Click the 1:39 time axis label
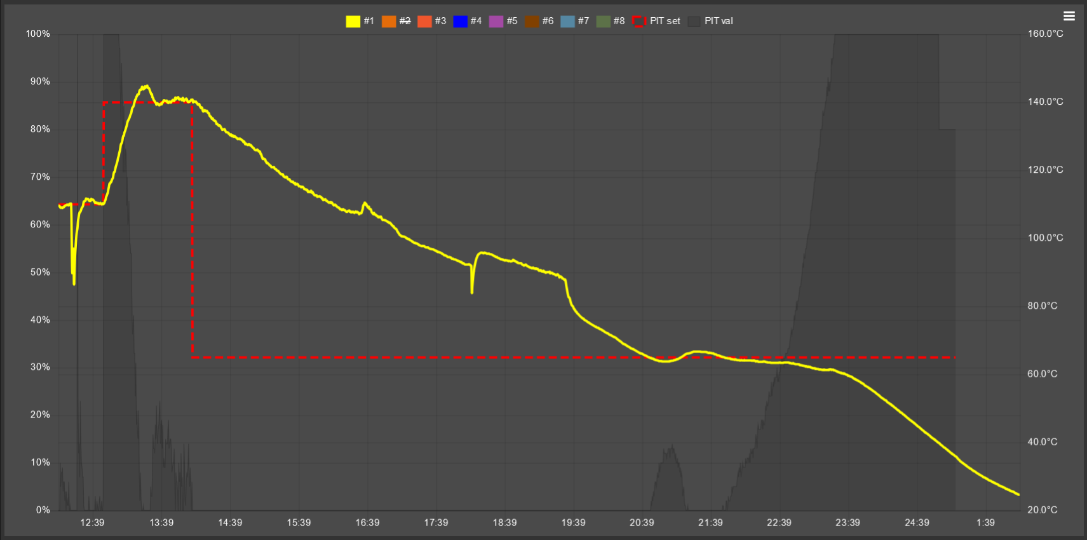Screen dimensions: 1087x540 coord(985,523)
